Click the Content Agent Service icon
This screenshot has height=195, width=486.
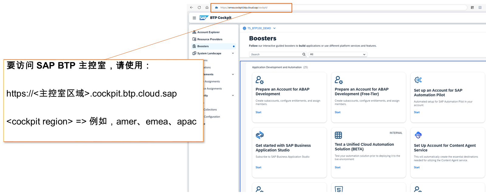tap(418, 135)
